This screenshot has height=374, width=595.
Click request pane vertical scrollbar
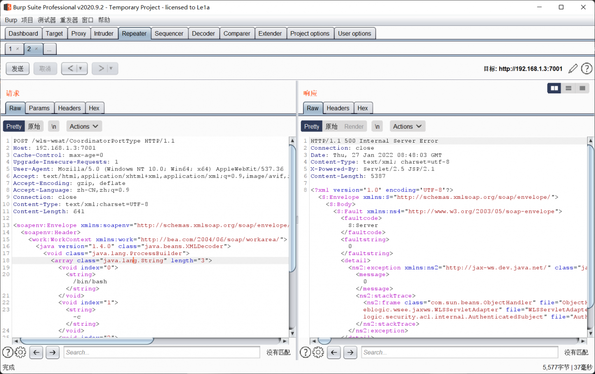click(x=292, y=208)
